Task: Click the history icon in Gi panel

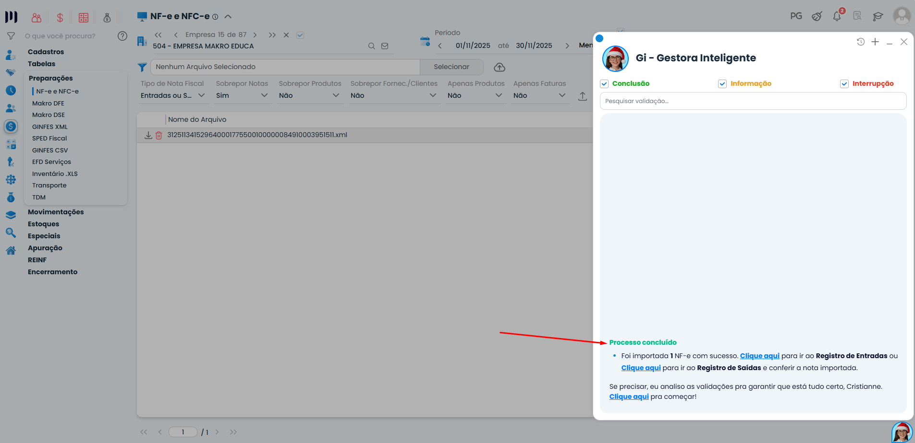Action: point(861,42)
